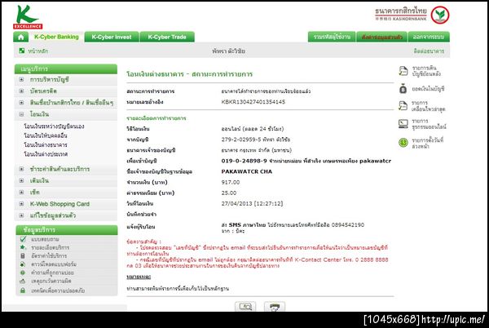Expand the บัตรเครดิต menu
This screenshot has width=489, height=328.
(21, 91)
